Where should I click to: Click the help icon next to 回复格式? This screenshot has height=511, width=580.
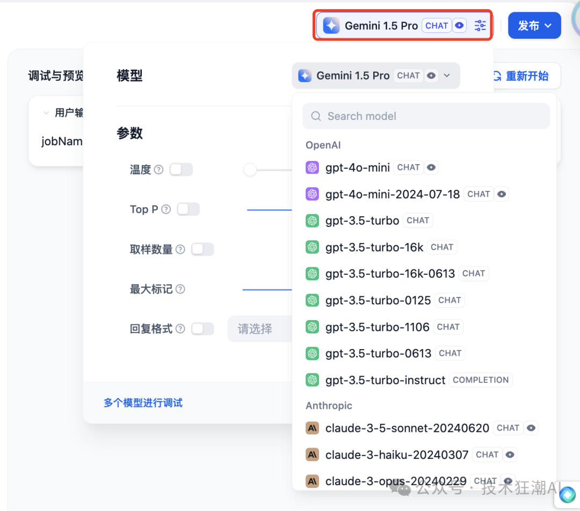pos(180,329)
